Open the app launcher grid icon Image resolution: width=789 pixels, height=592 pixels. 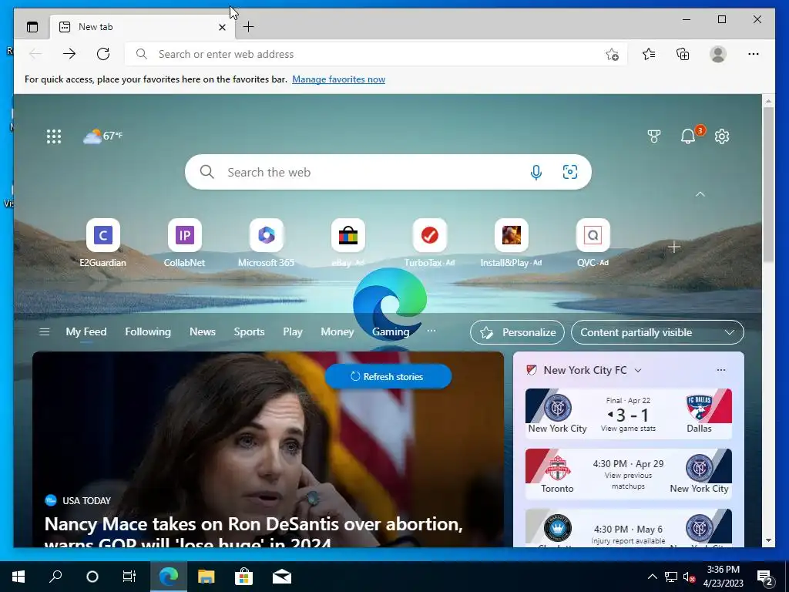click(x=54, y=136)
